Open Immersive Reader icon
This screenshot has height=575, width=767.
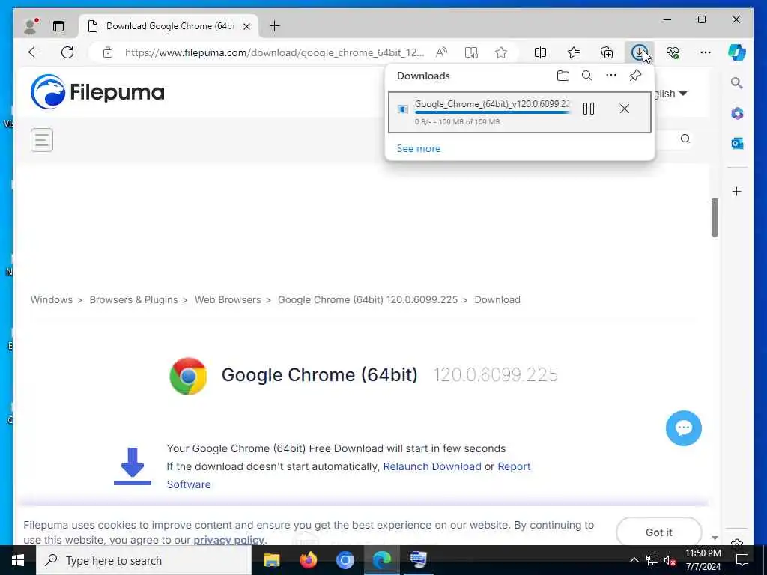point(471,52)
